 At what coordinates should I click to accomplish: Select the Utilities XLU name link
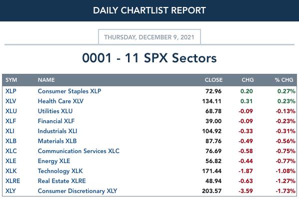(55, 111)
